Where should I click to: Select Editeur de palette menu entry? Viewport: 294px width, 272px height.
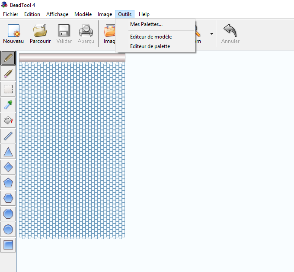coord(150,46)
